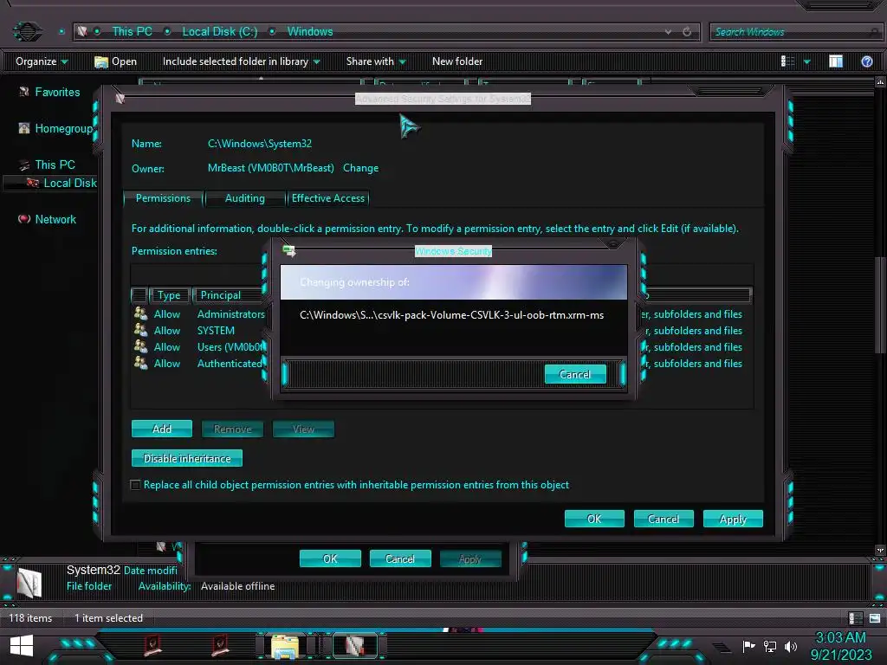Click the Explorer help question mark icon
Screen dimensions: 887x665
pos(866,61)
